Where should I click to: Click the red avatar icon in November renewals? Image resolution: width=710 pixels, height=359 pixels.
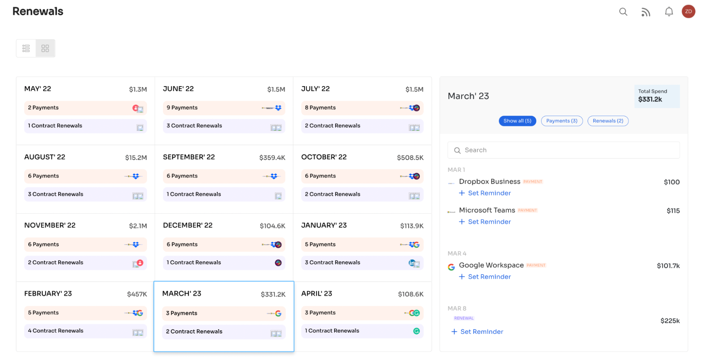[140, 263]
